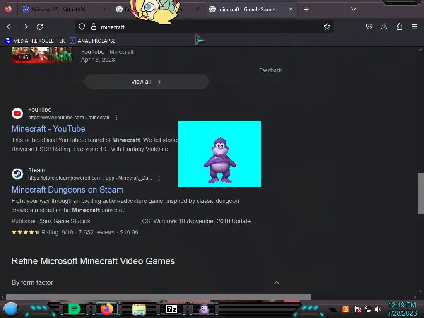Open MEDIAFIRE ROULETTER bookmark
Image resolution: width=424 pixels, height=318 pixels.
point(35,41)
